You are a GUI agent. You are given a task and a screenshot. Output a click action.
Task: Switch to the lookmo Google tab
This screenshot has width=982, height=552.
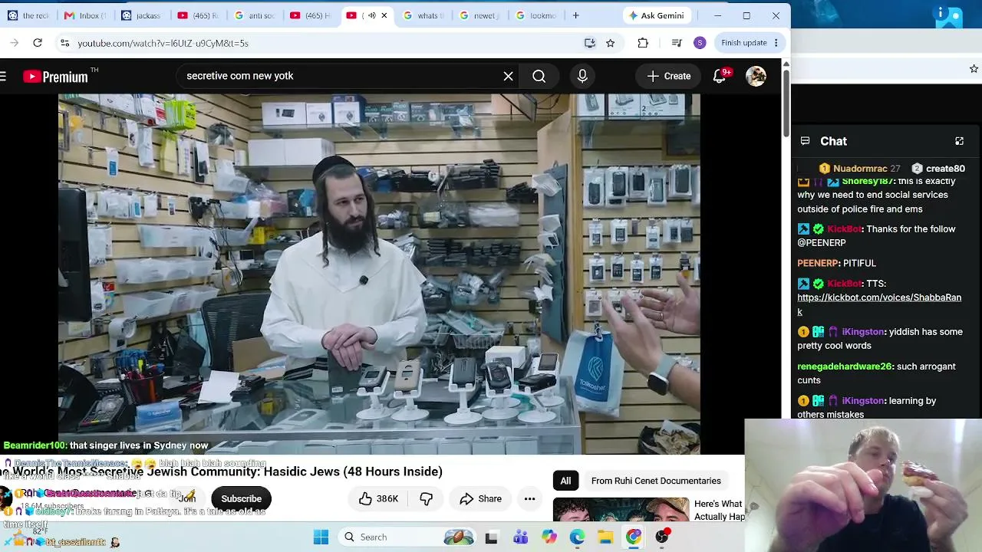pyautogui.click(x=535, y=15)
